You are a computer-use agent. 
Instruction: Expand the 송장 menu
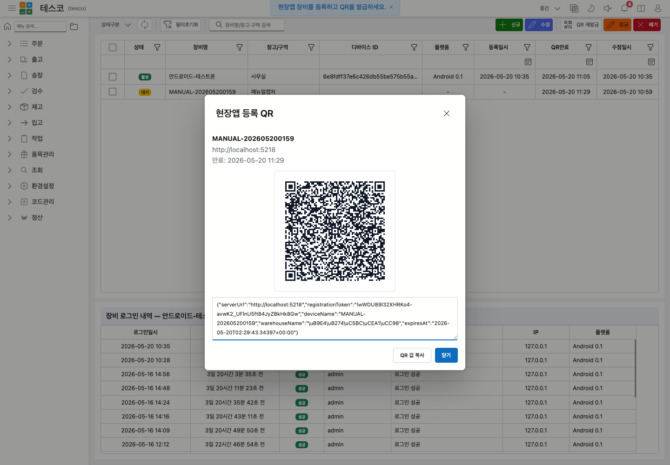click(x=10, y=75)
